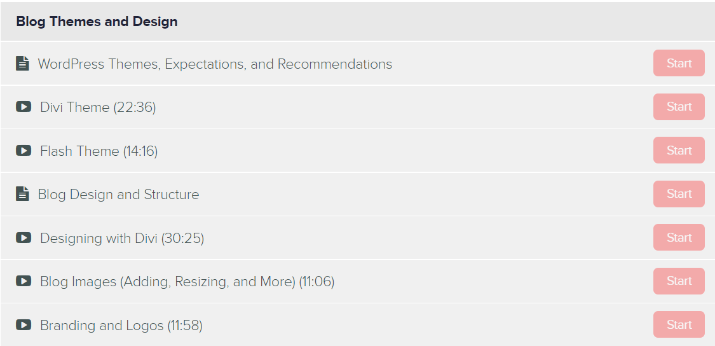Open the Flash Theme (14:16) lesson title
The image size is (715, 346).
(99, 151)
